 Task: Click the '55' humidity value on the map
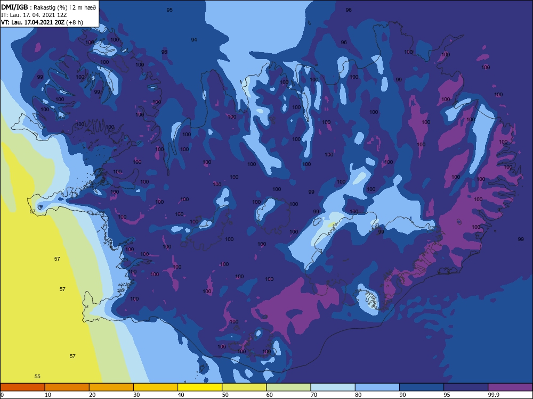(x=37, y=376)
